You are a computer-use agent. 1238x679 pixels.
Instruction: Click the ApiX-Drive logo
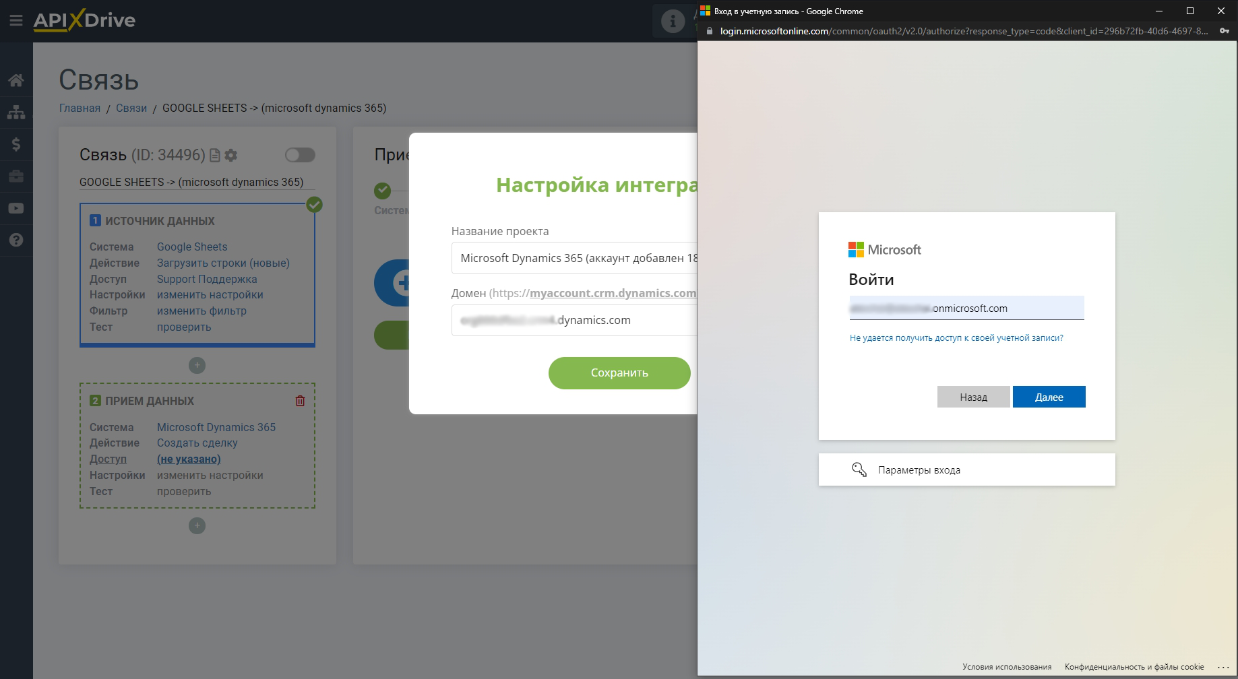84,20
